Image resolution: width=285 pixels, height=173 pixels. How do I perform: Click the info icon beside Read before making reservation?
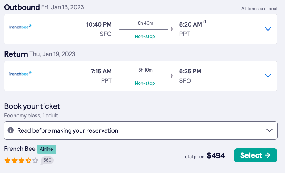10,130
